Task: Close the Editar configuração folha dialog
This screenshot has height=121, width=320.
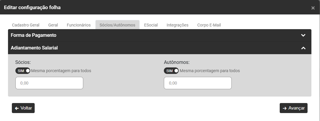Action: [313, 8]
